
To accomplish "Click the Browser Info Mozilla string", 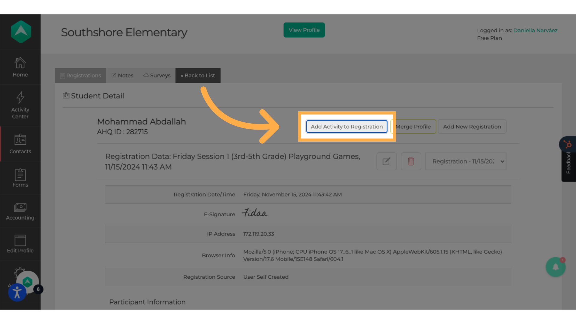I will click(373, 255).
